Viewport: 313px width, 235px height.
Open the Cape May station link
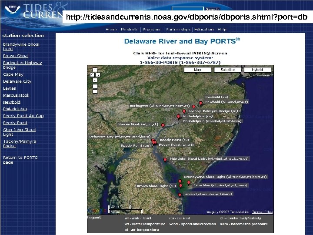click(x=13, y=74)
